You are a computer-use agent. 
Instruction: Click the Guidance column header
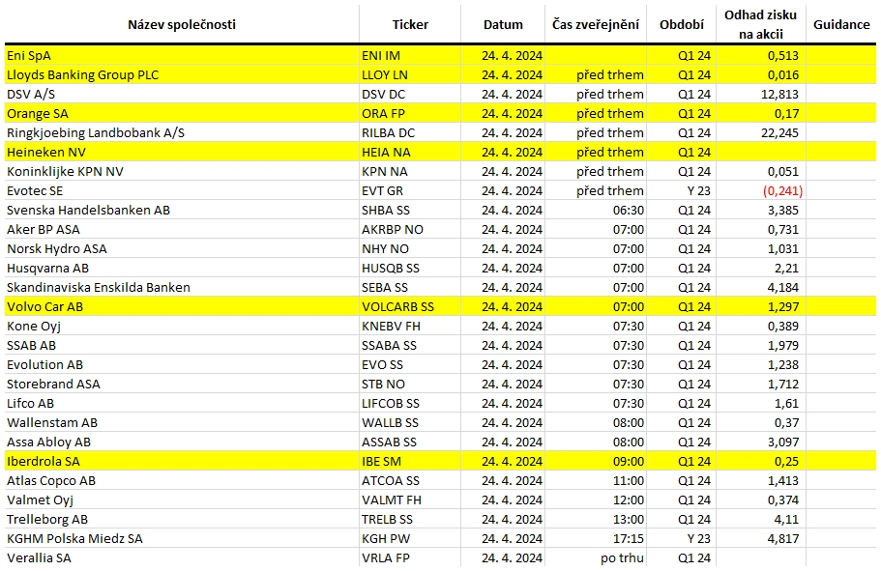point(841,25)
